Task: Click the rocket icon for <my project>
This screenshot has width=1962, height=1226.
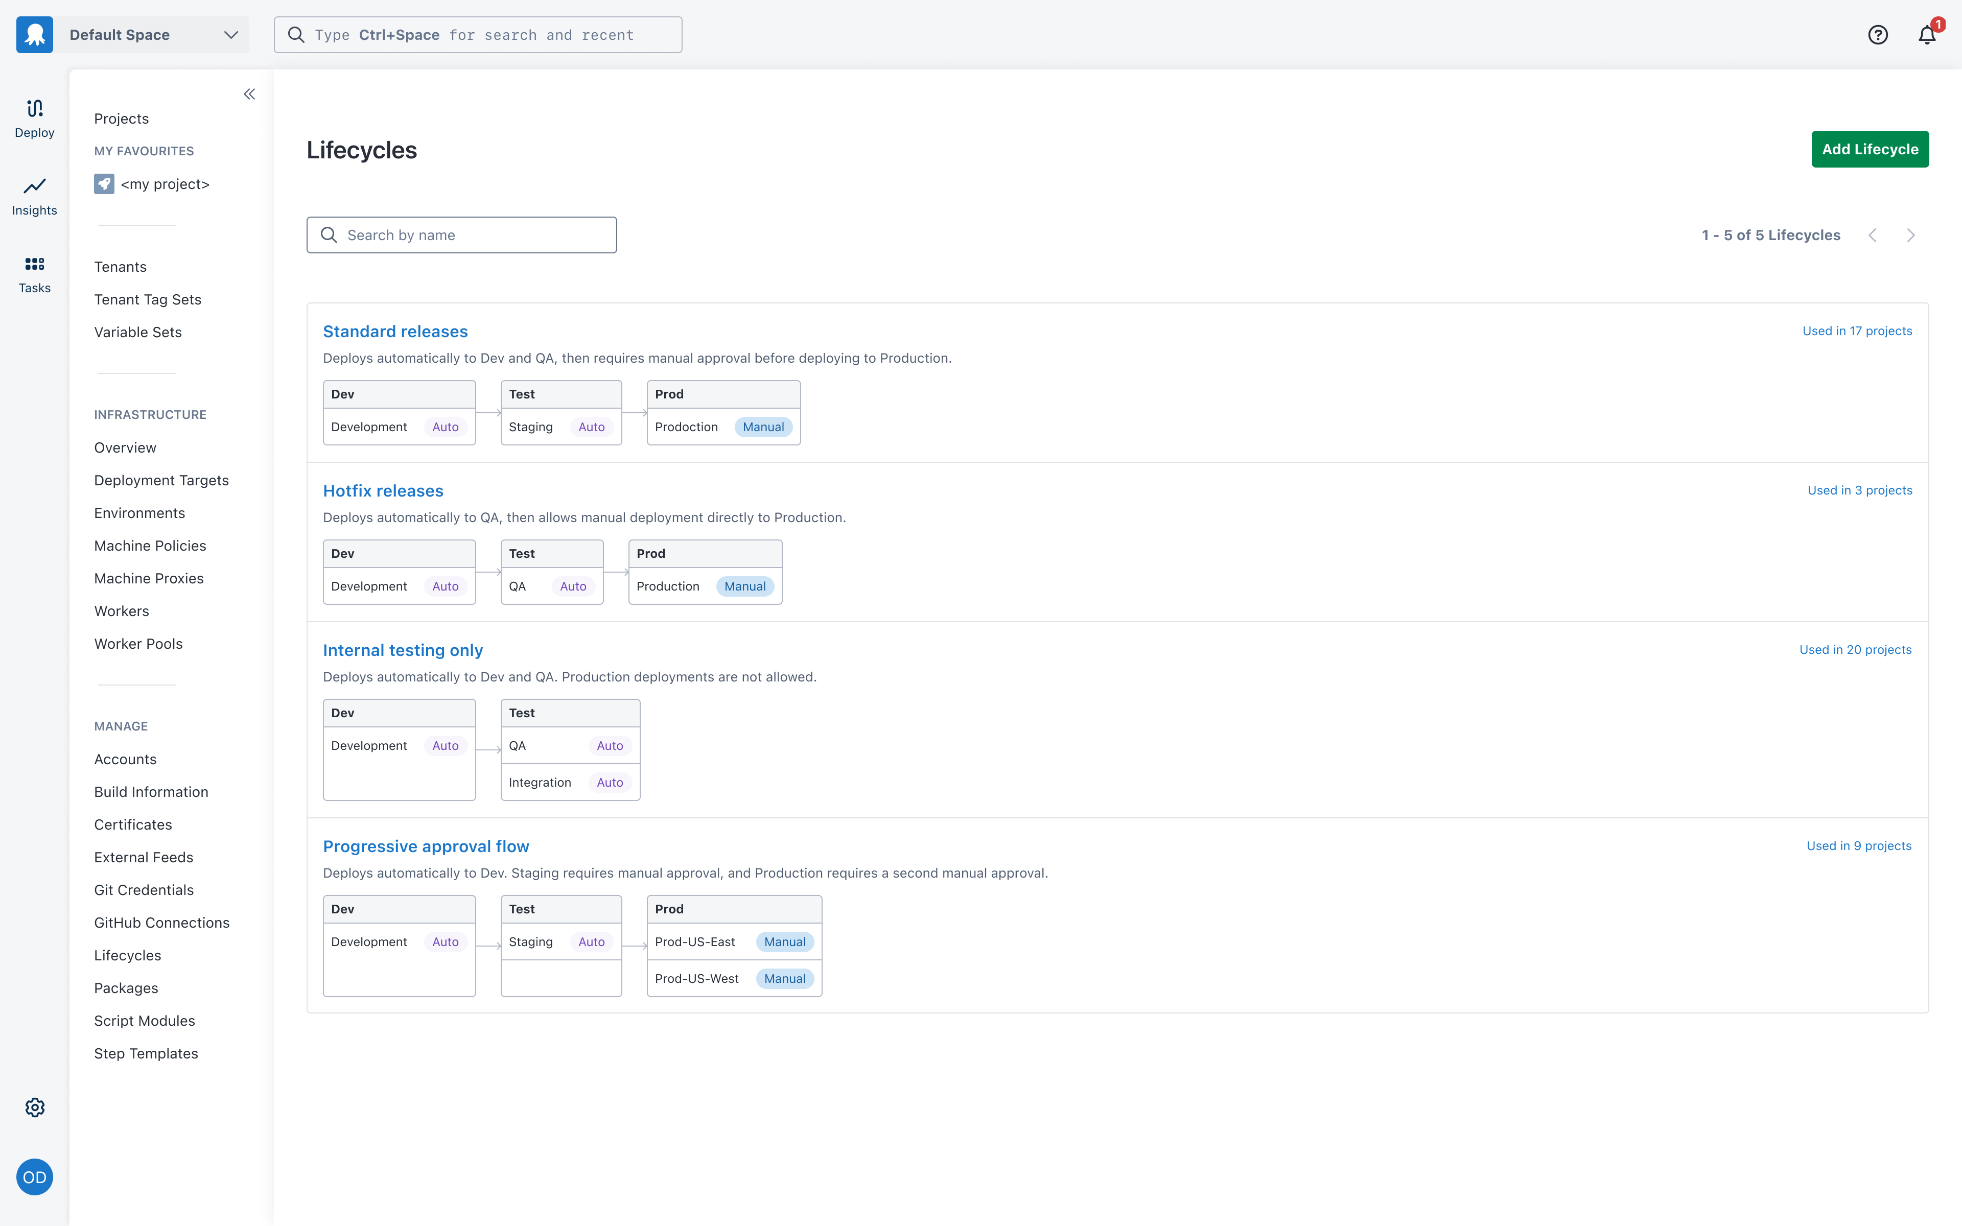Action: click(104, 184)
